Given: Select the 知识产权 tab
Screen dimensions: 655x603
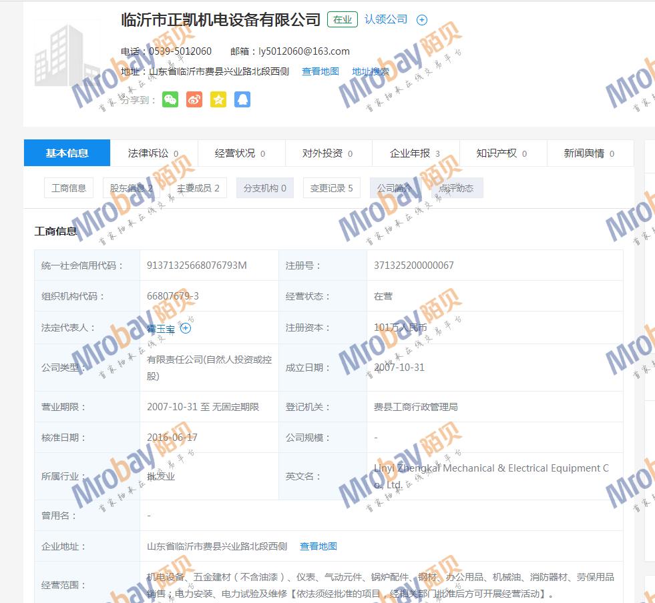Looking at the screenshot, I should pyautogui.click(x=501, y=153).
